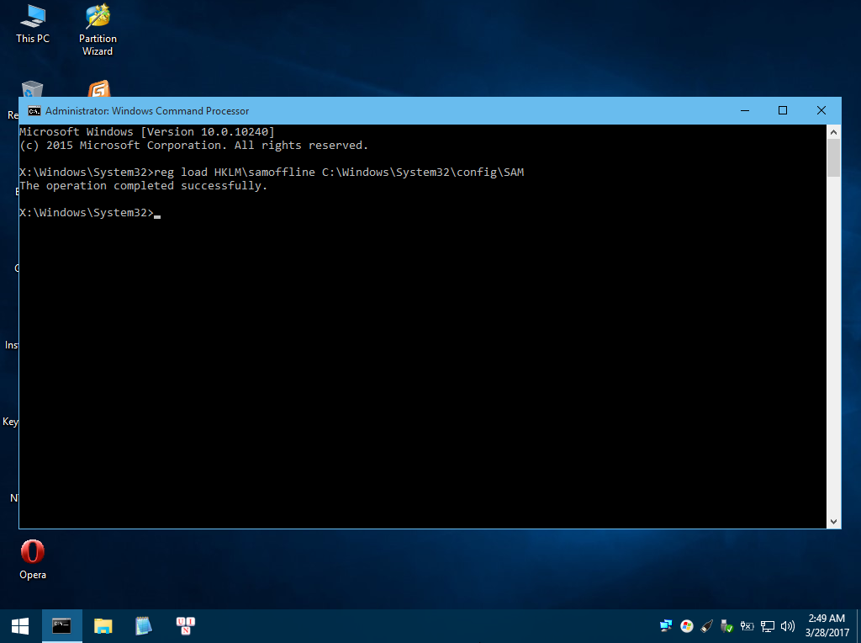
Task: Minimize the Command Processor window
Action: tap(745, 110)
